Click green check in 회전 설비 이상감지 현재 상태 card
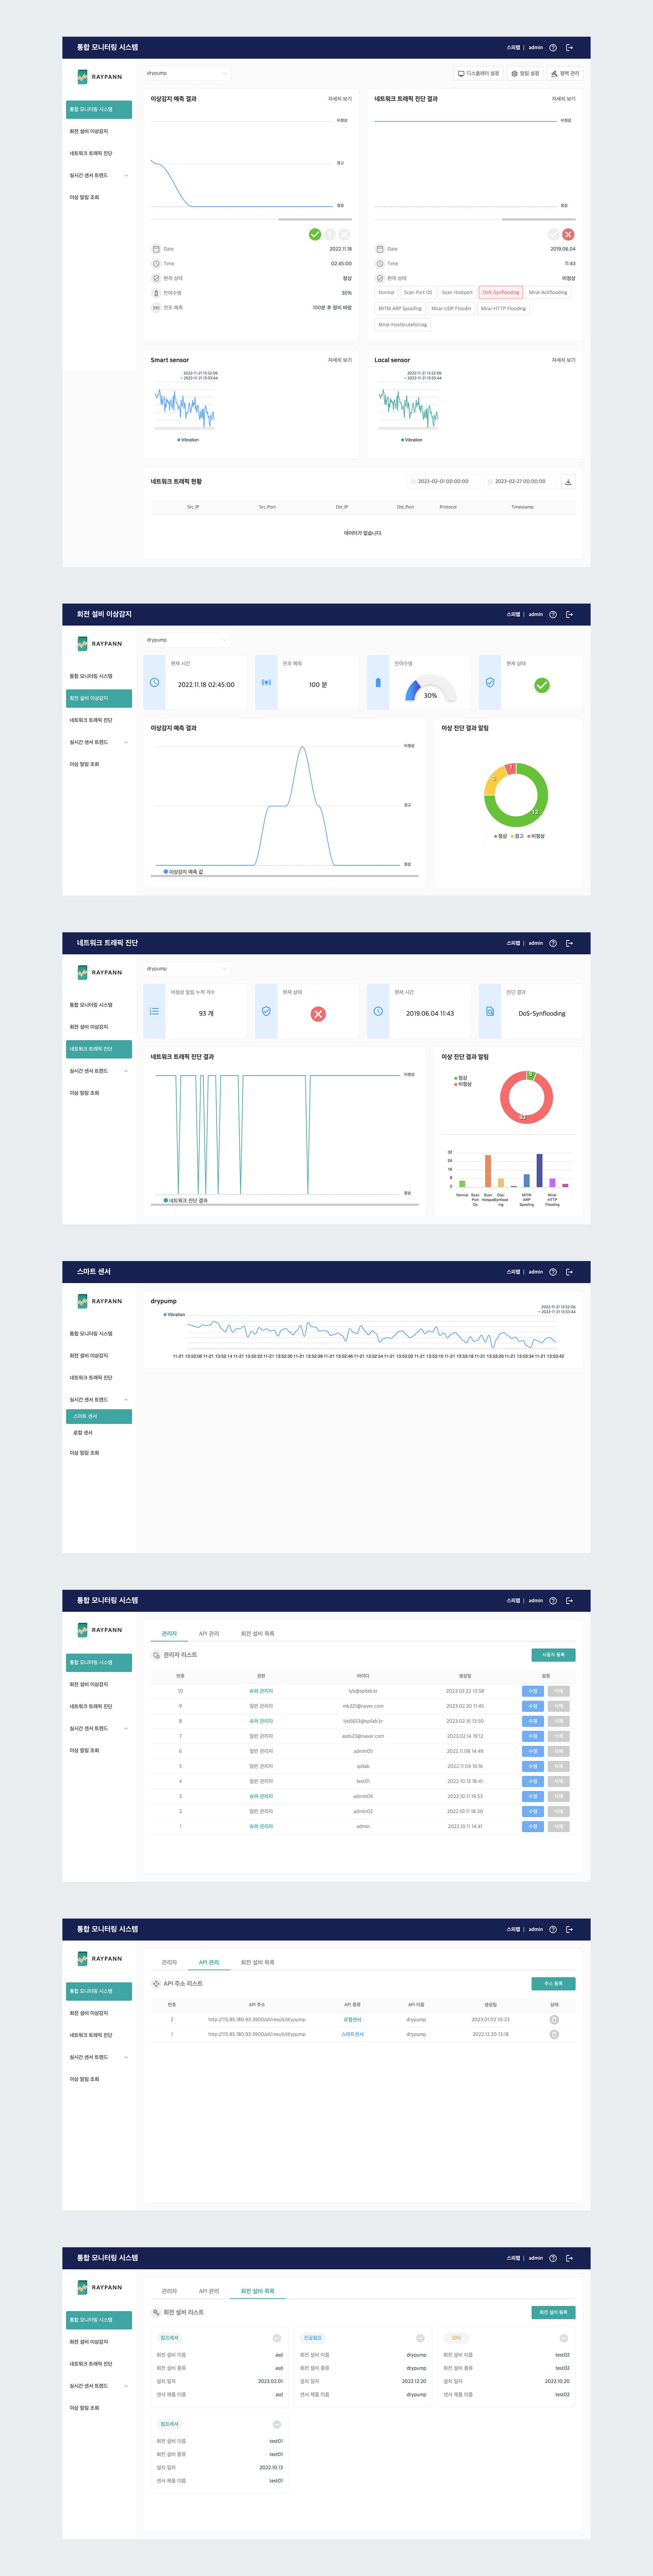 [x=542, y=685]
